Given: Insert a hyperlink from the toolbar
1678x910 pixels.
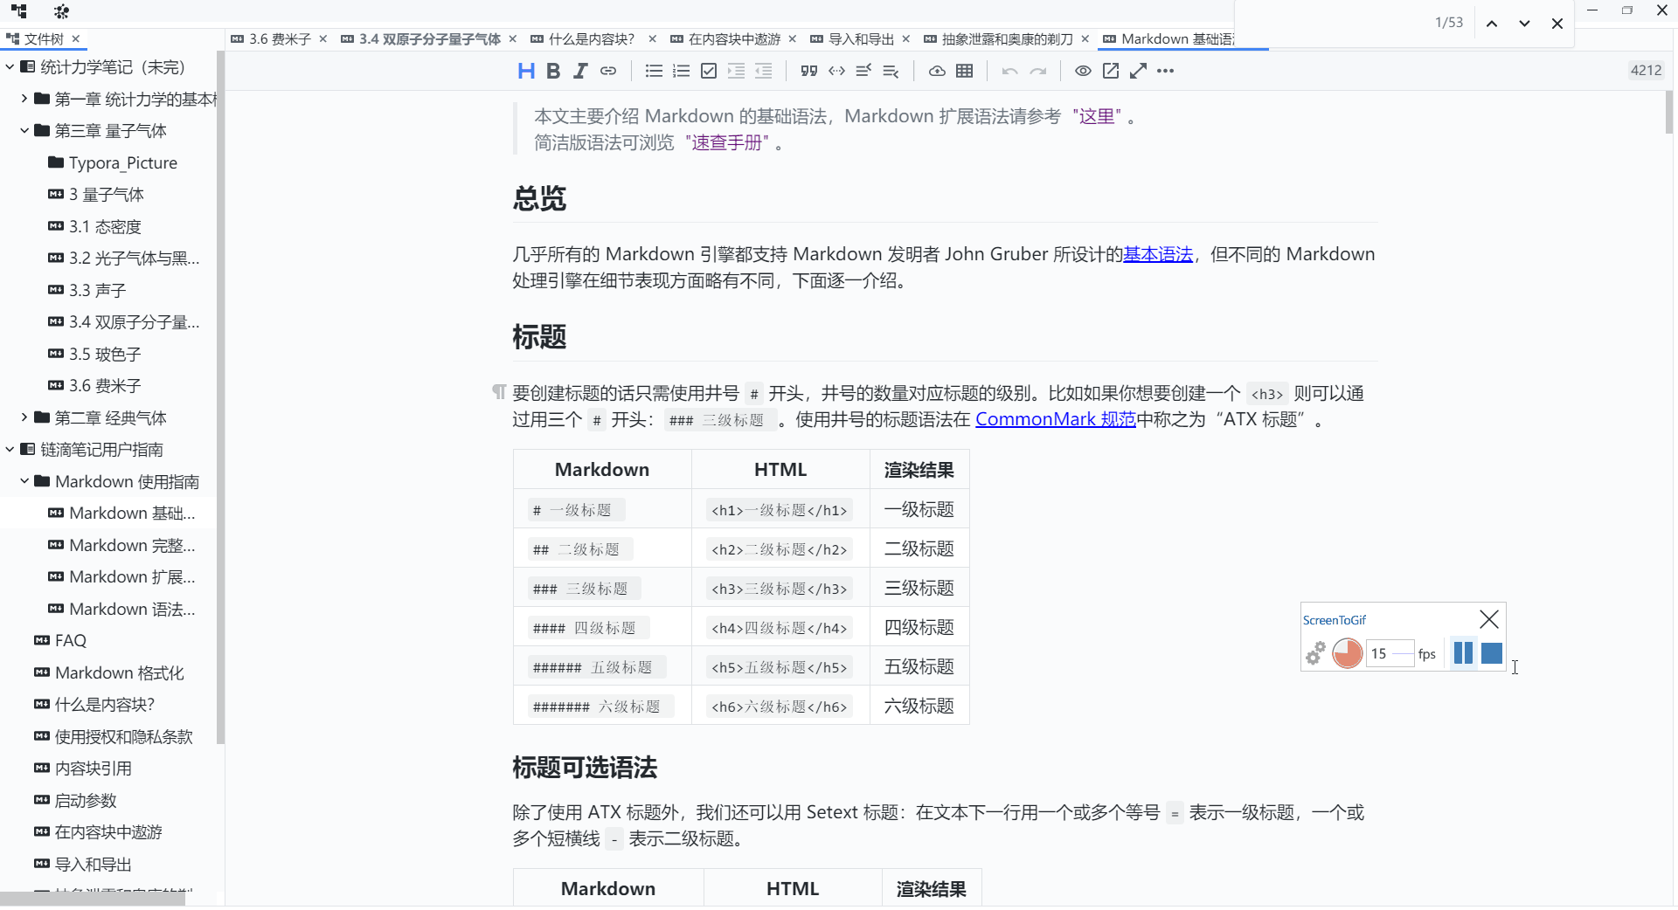Looking at the screenshot, I should point(608,72).
